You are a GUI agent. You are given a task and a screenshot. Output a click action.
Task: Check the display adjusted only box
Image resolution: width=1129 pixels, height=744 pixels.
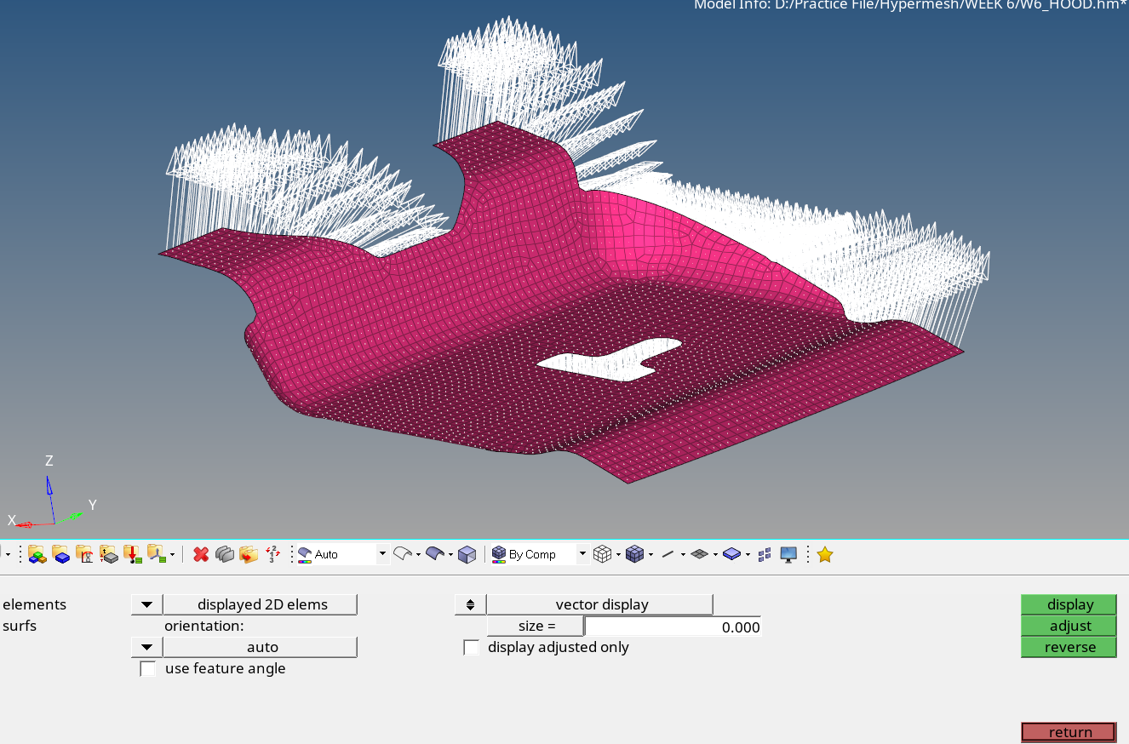tap(471, 648)
